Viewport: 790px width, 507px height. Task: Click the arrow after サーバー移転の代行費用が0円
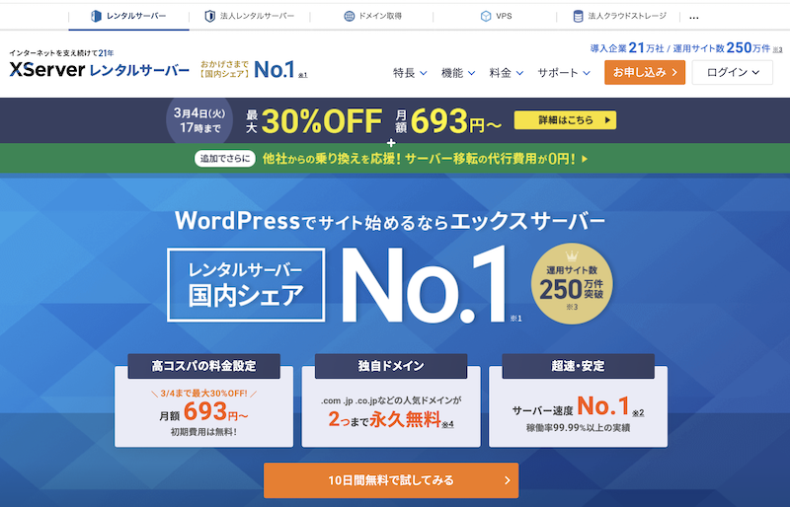click(x=585, y=159)
